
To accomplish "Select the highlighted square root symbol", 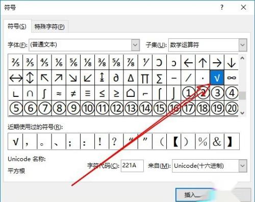I will (217, 78).
